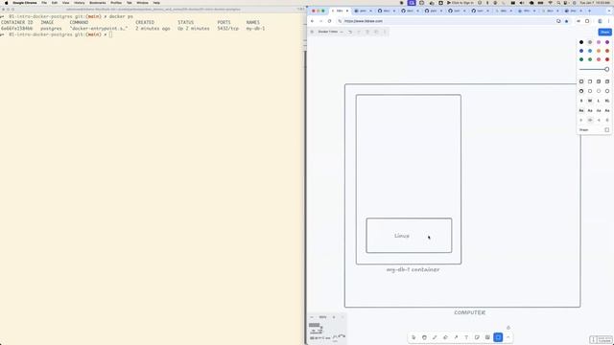The height and width of the screenshot is (345, 614).
Task: Open Chrome three-dot menu
Action: (x=609, y=21)
